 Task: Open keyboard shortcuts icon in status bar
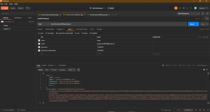(204, 110)
